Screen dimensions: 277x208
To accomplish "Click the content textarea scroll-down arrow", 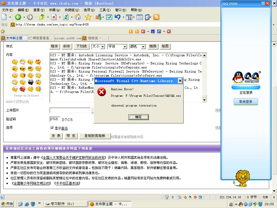I will click(204, 100).
